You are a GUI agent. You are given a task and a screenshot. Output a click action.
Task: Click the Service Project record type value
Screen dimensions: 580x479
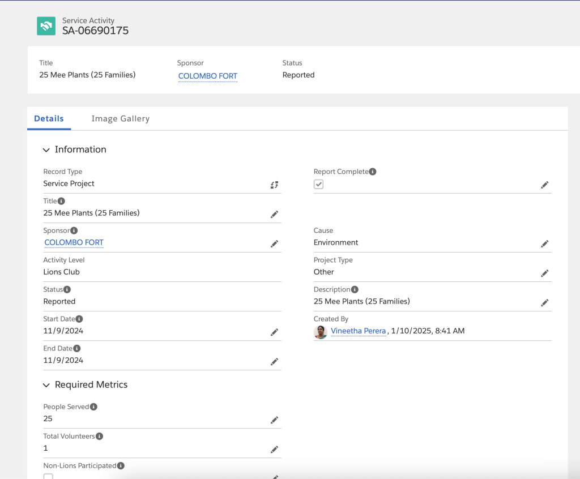pyautogui.click(x=69, y=183)
